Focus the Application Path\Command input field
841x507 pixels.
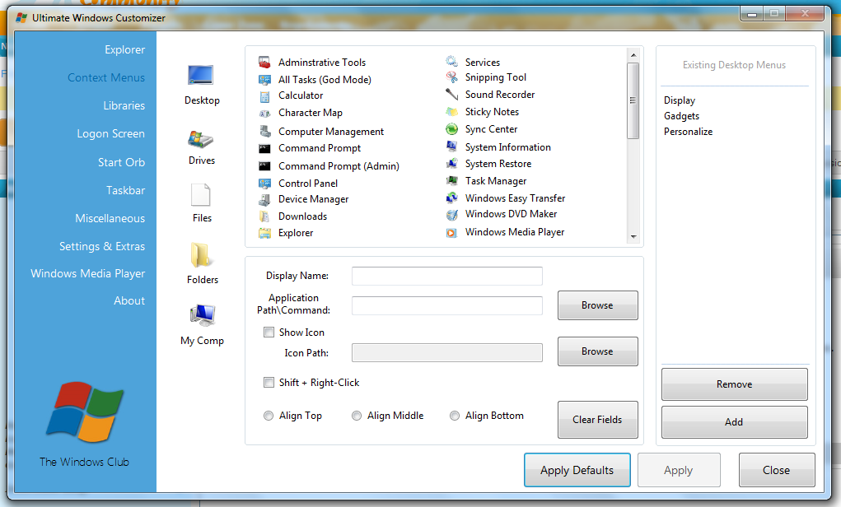pyautogui.click(x=446, y=305)
